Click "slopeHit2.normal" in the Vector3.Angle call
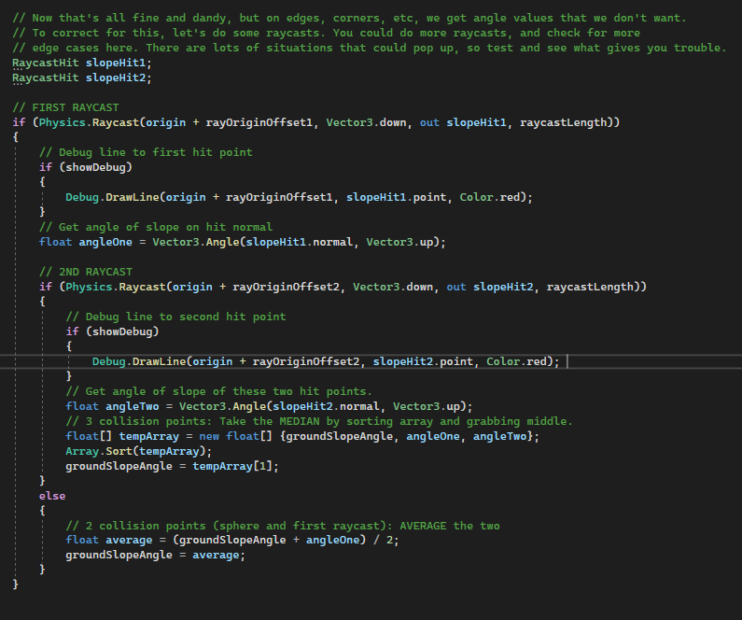Viewport: 742px width, 620px height. pyautogui.click(x=326, y=406)
